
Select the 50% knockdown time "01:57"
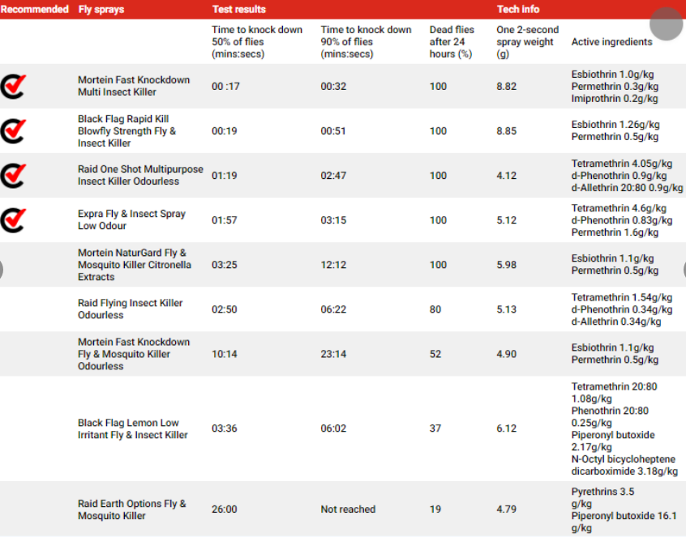pos(225,219)
